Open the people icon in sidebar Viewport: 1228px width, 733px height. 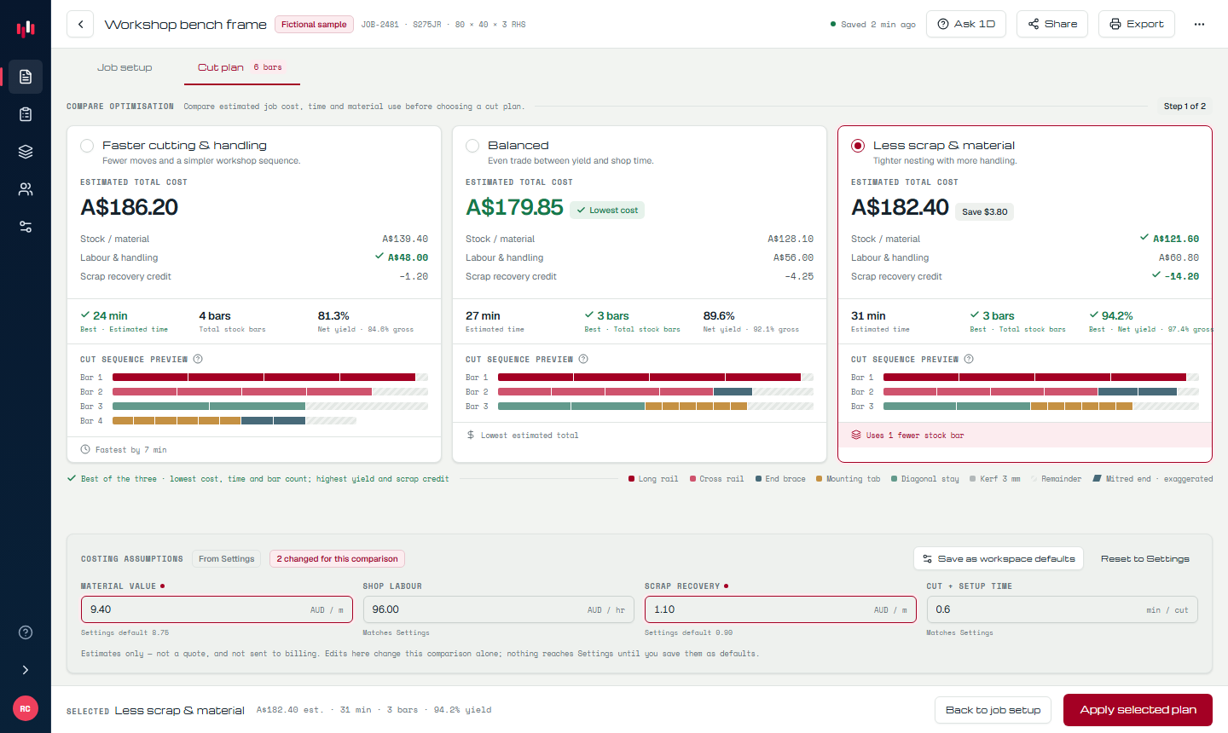(x=26, y=189)
